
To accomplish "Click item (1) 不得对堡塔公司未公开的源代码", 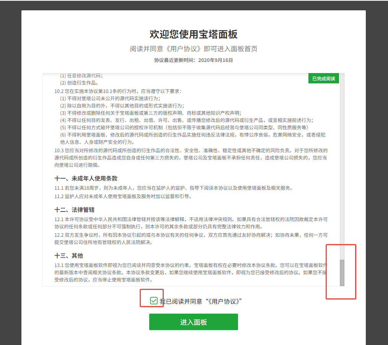I will point(110,98).
